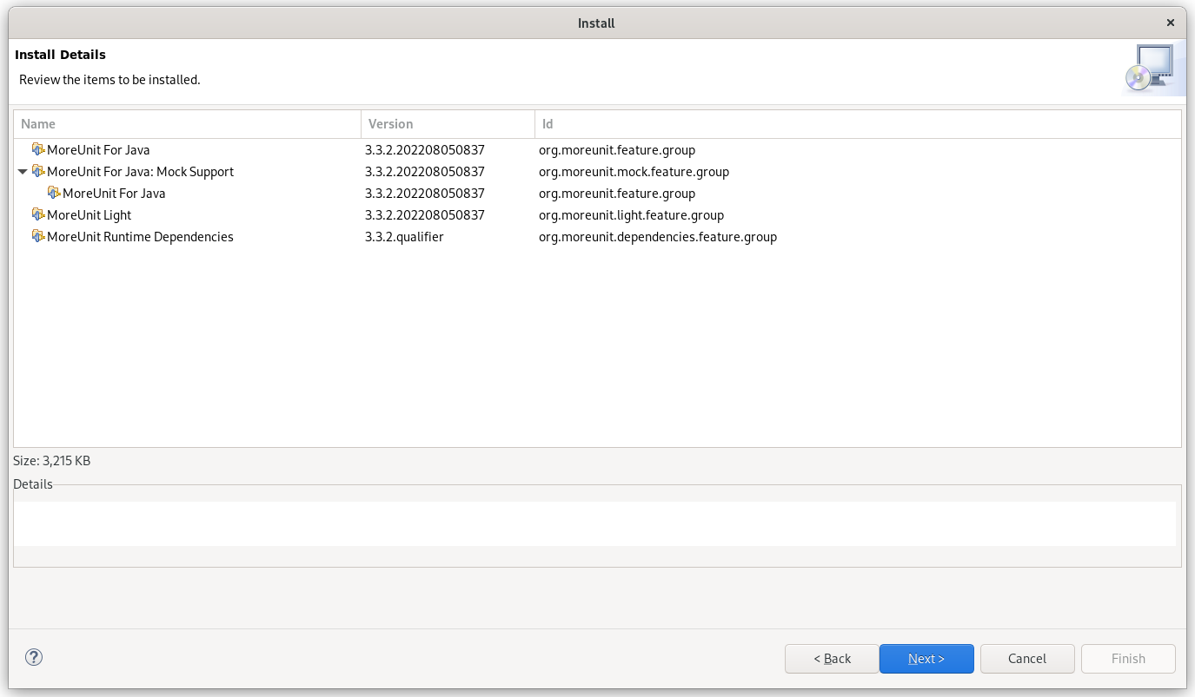Click the feature icon next to MoreUnit Light

pyautogui.click(x=38, y=214)
